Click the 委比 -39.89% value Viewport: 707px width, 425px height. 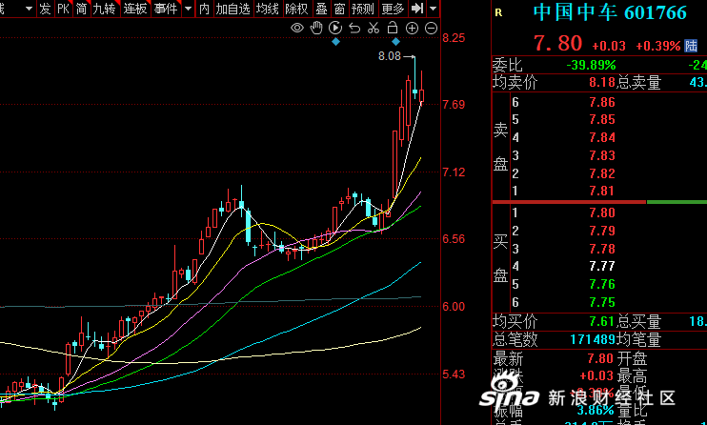(x=591, y=66)
